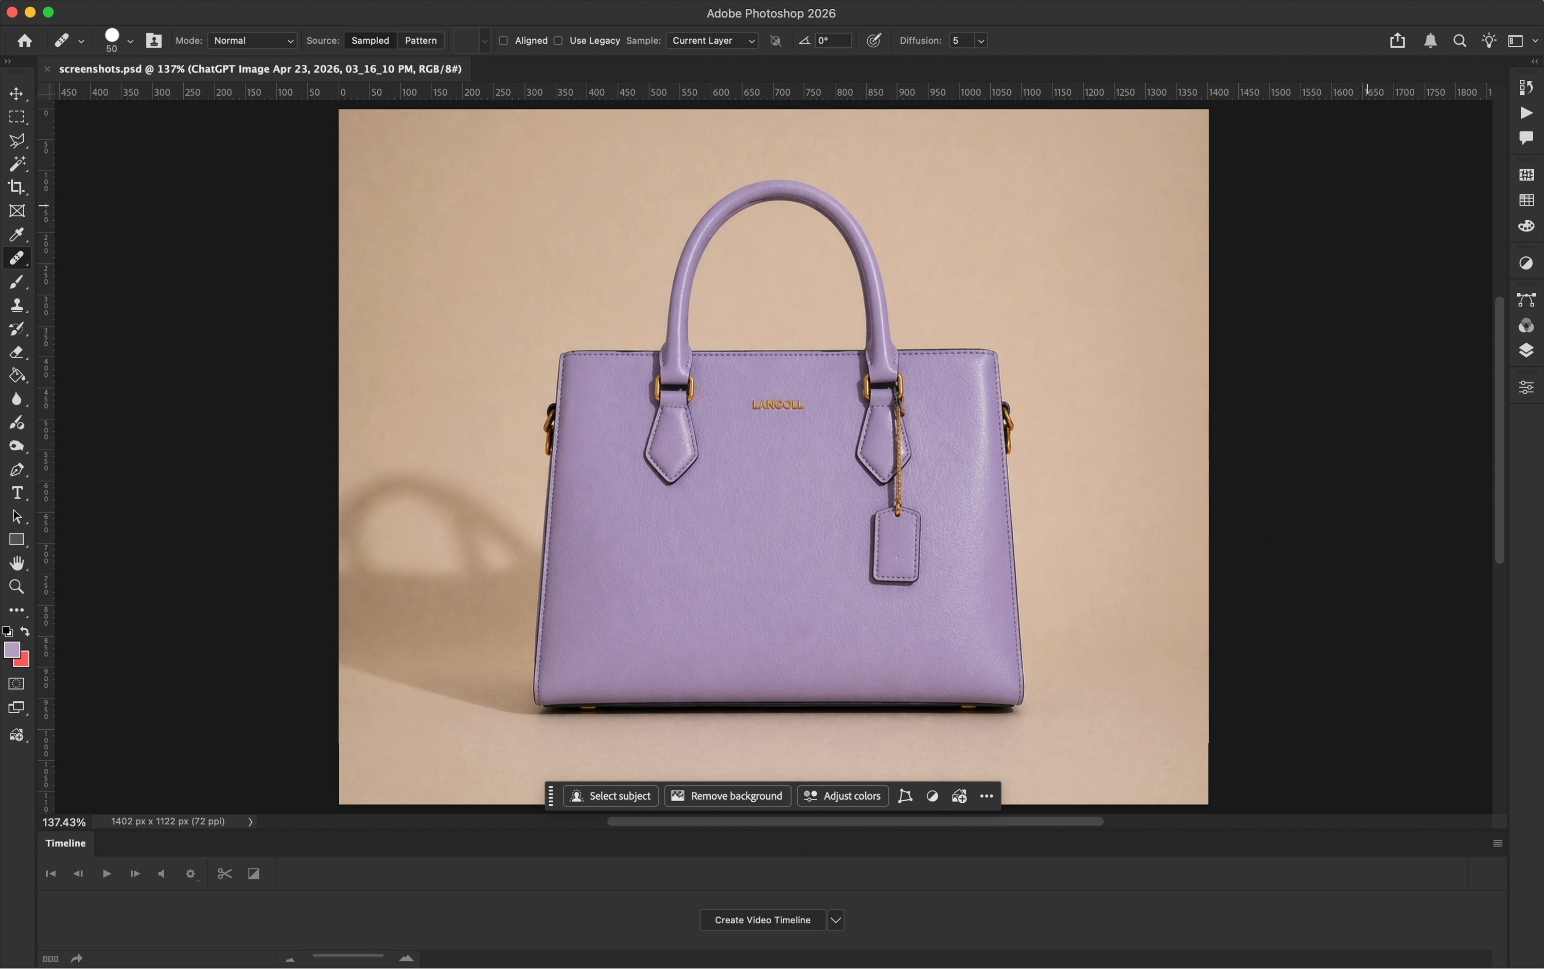Click the Share icon in options bar

click(1397, 40)
